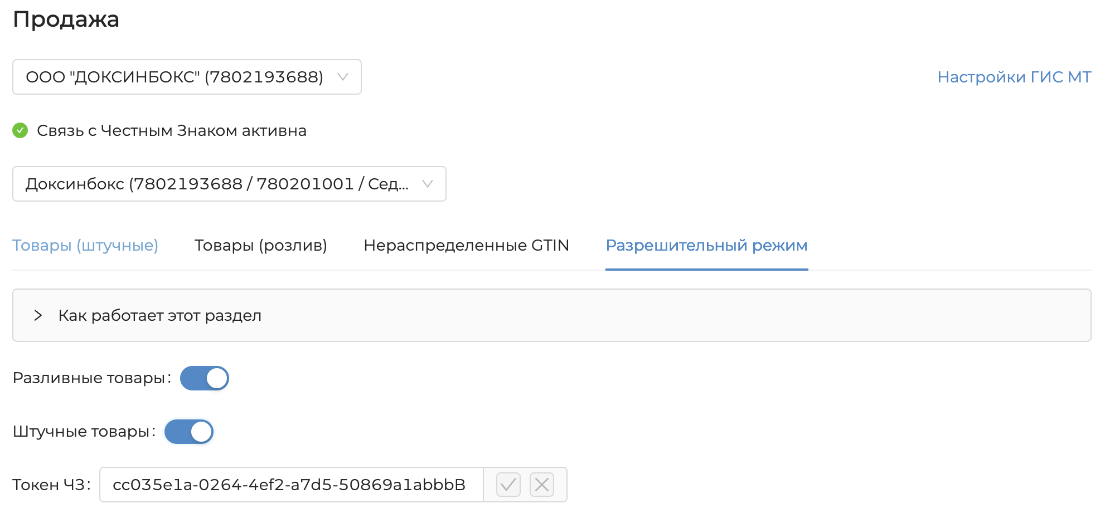This screenshot has height=518, width=1105.
Task: Go to the Нераспределенные GTIN tab
Action: tap(466, 245)
